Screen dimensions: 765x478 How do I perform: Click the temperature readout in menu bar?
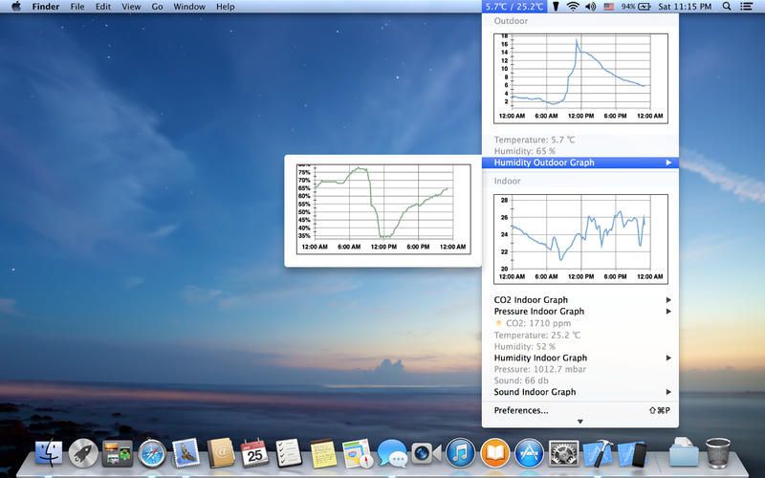(x=514, y=7)
